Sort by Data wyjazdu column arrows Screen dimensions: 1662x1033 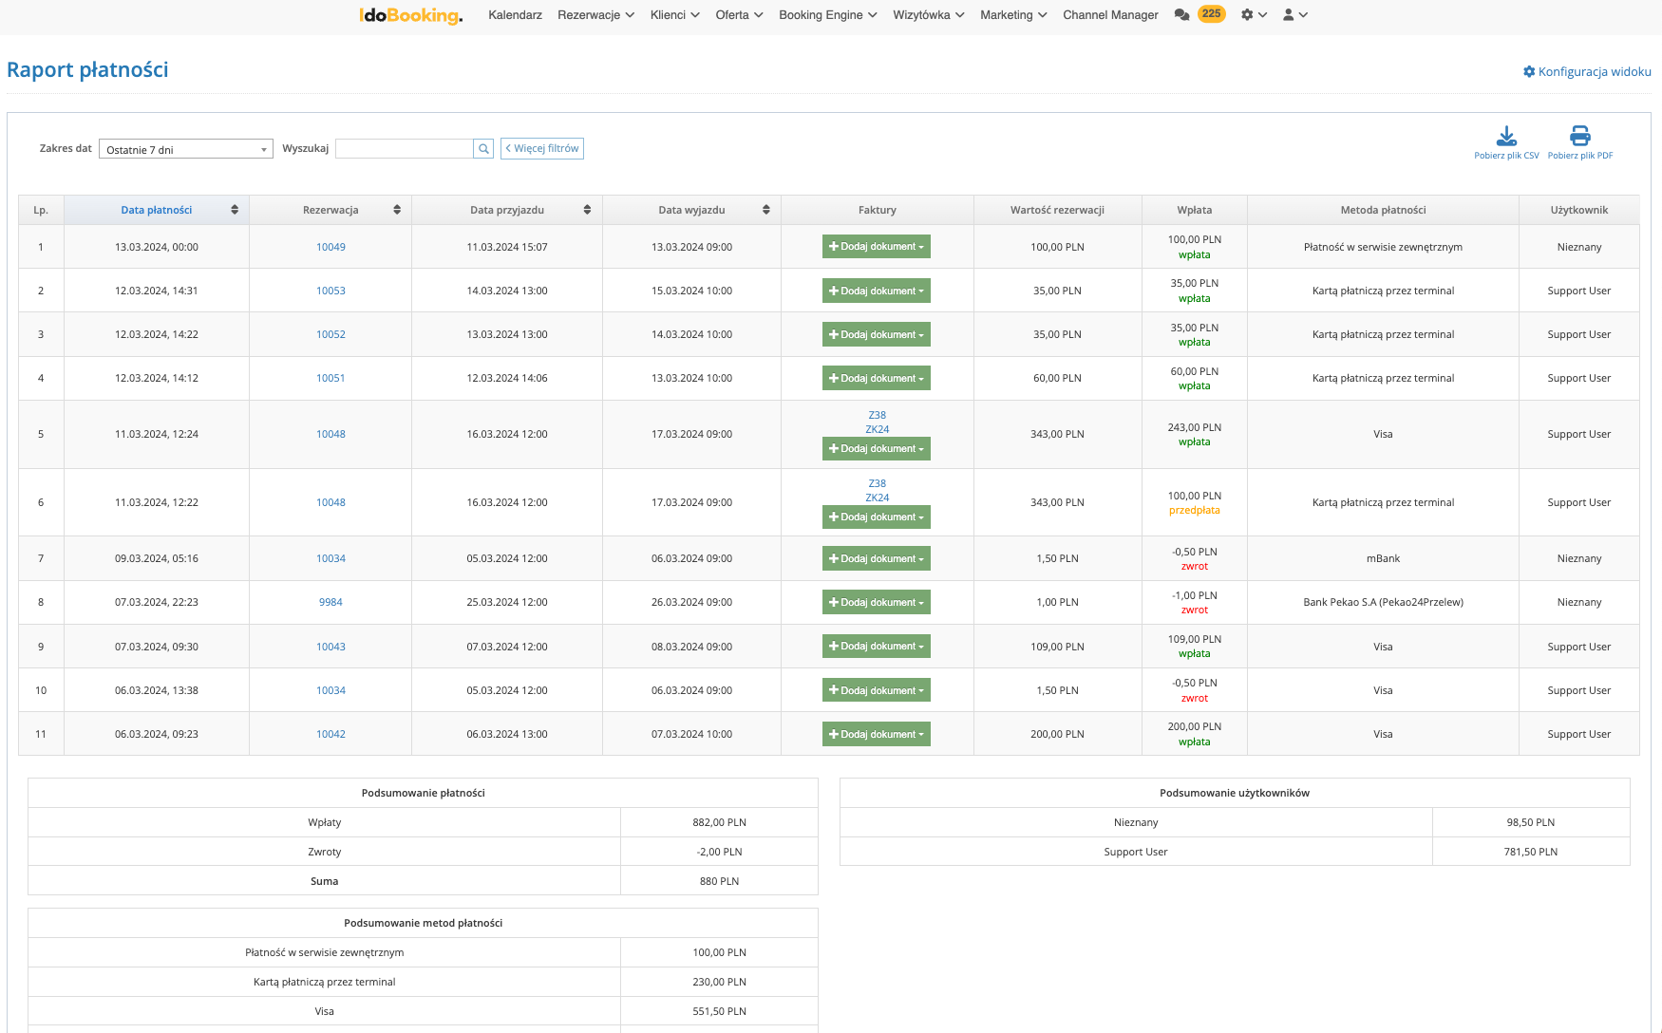tap(765, 210)
